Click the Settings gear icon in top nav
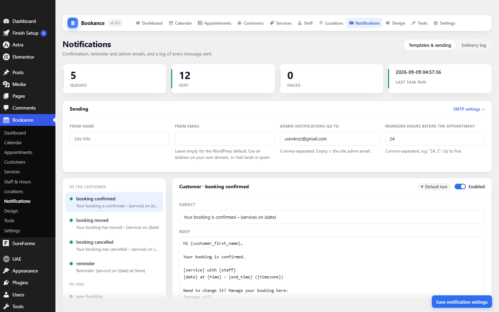This screenshot has width=499, height=312. coord(436,23)
